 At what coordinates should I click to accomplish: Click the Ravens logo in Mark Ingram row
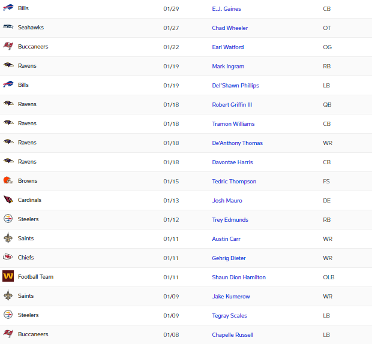click(8, 65)
